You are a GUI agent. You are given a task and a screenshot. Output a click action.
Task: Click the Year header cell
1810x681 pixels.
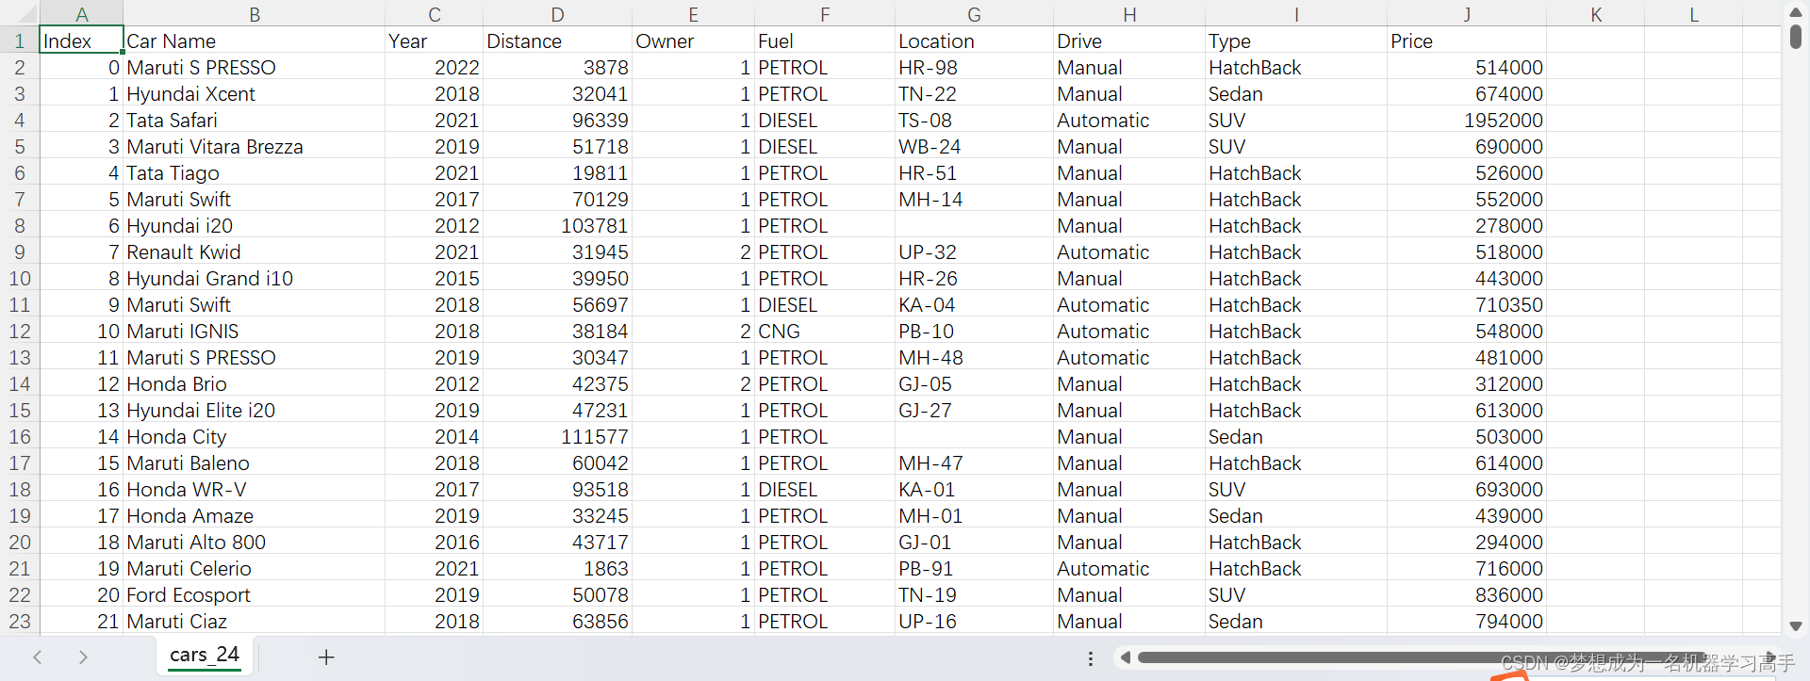point(435,41)
